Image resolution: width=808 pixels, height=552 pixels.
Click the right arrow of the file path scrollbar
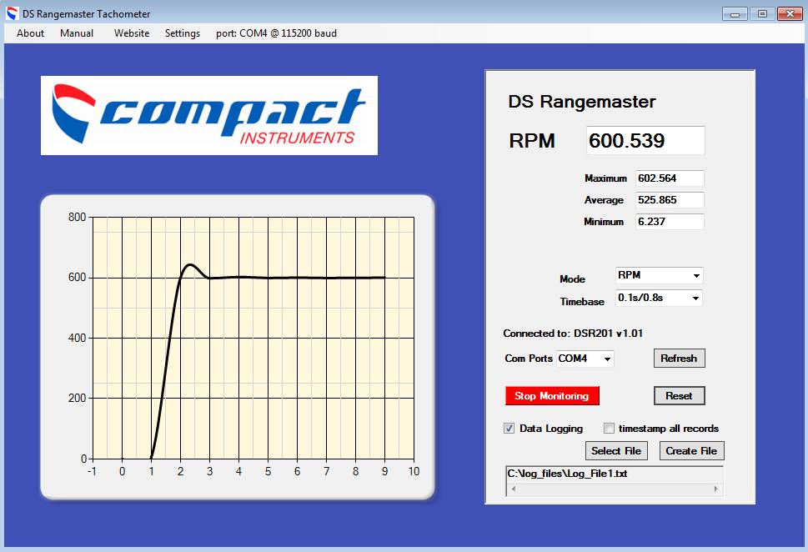pos(715,489)
